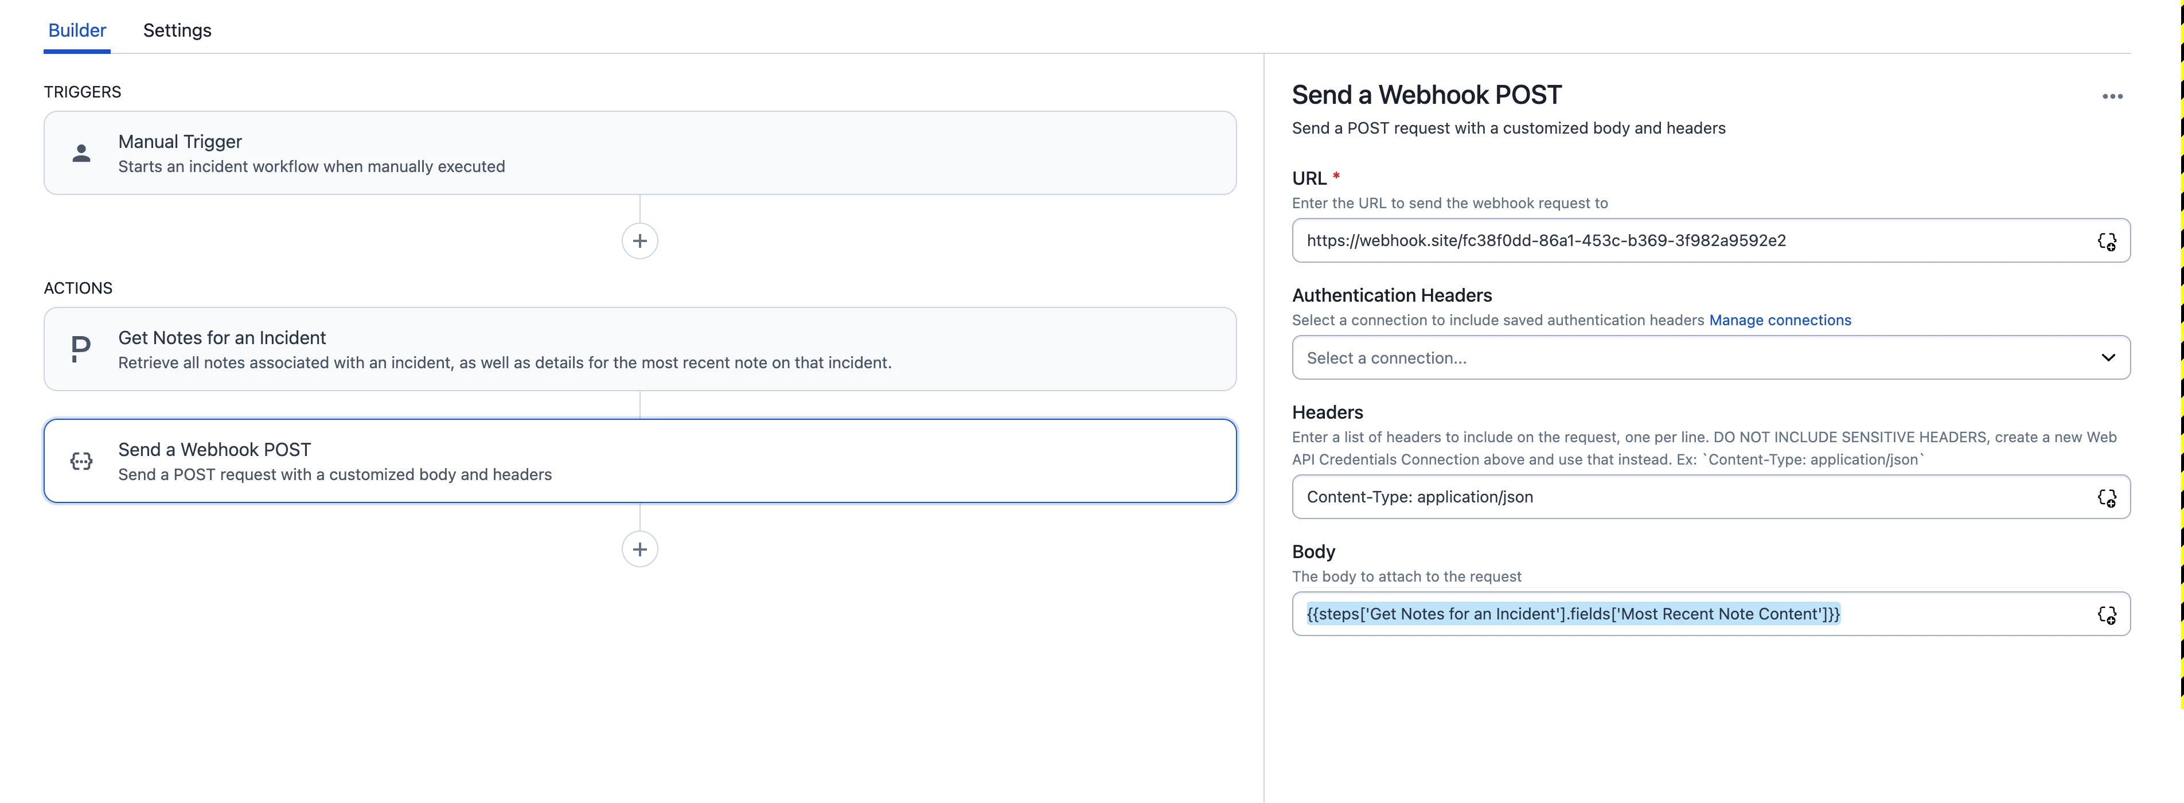Switch to the Settings tab

point(177,30)
